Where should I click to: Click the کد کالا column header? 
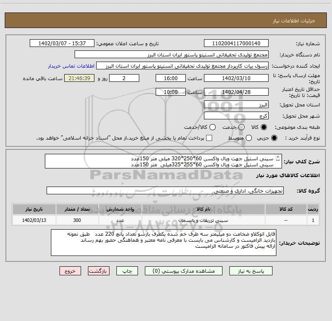286,209
